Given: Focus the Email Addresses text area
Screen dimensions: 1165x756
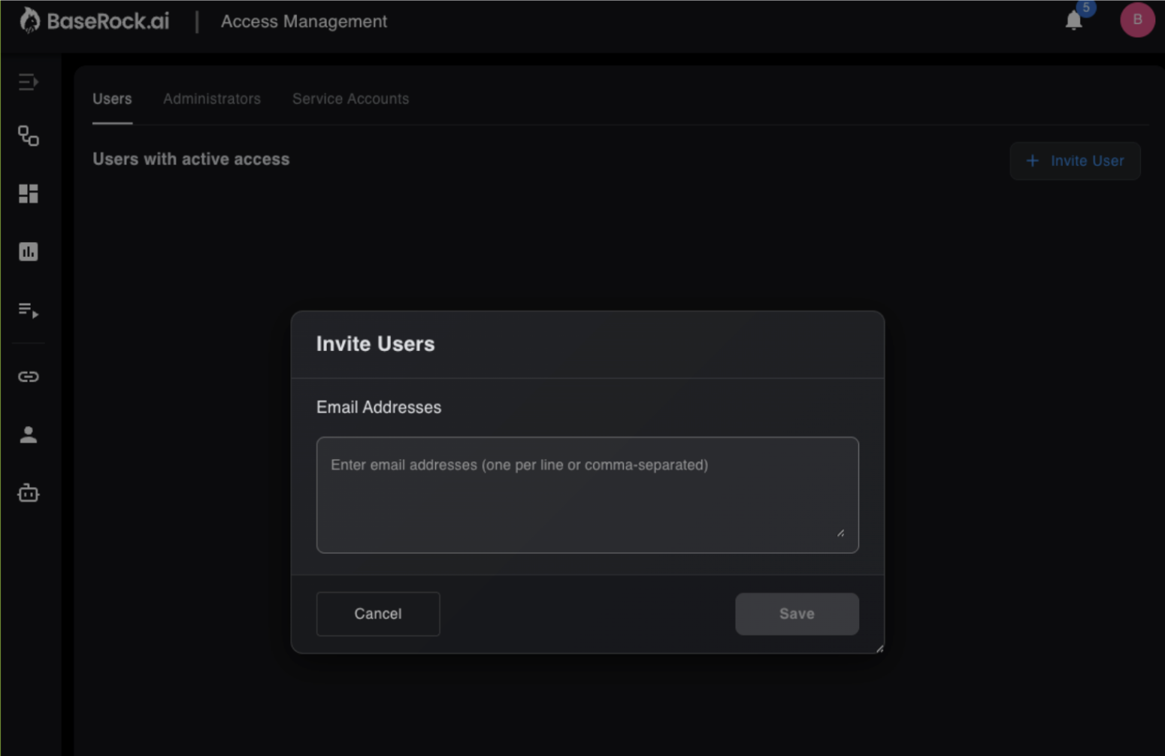Looking at the screenshot, I should tap(587, 494).
